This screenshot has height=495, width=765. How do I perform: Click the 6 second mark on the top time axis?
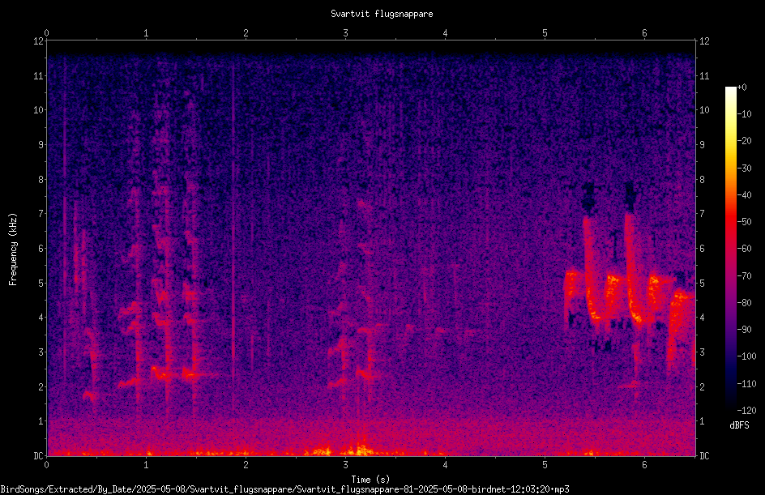pyautogui.click(x=644, y=33)
